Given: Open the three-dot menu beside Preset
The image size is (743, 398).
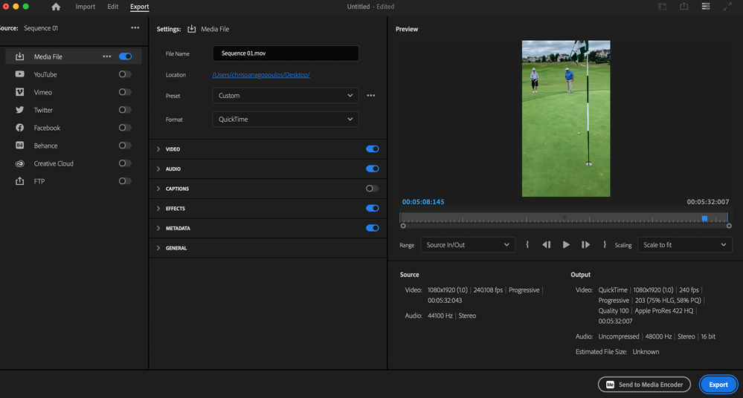Looking at the screenshot, I should pyautogui.click(x=370, y=96).
